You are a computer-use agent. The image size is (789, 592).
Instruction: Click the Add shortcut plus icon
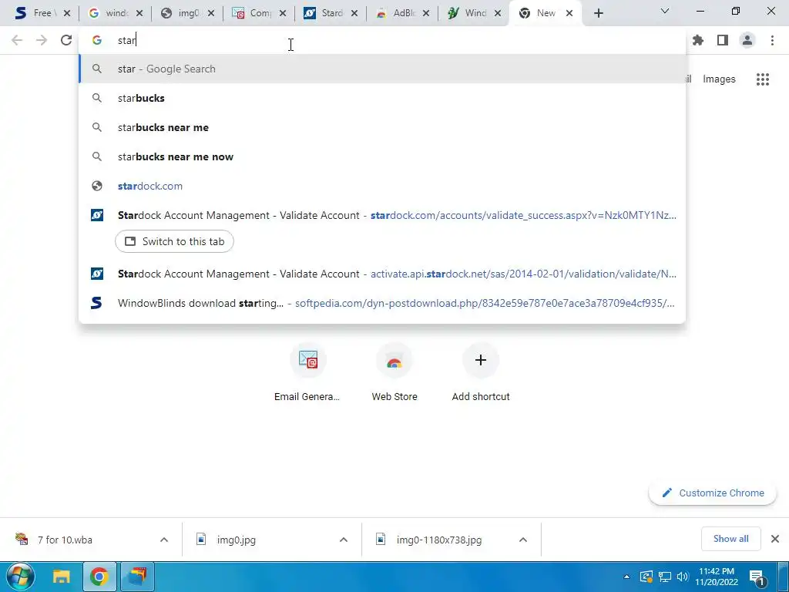pos(481,360)
